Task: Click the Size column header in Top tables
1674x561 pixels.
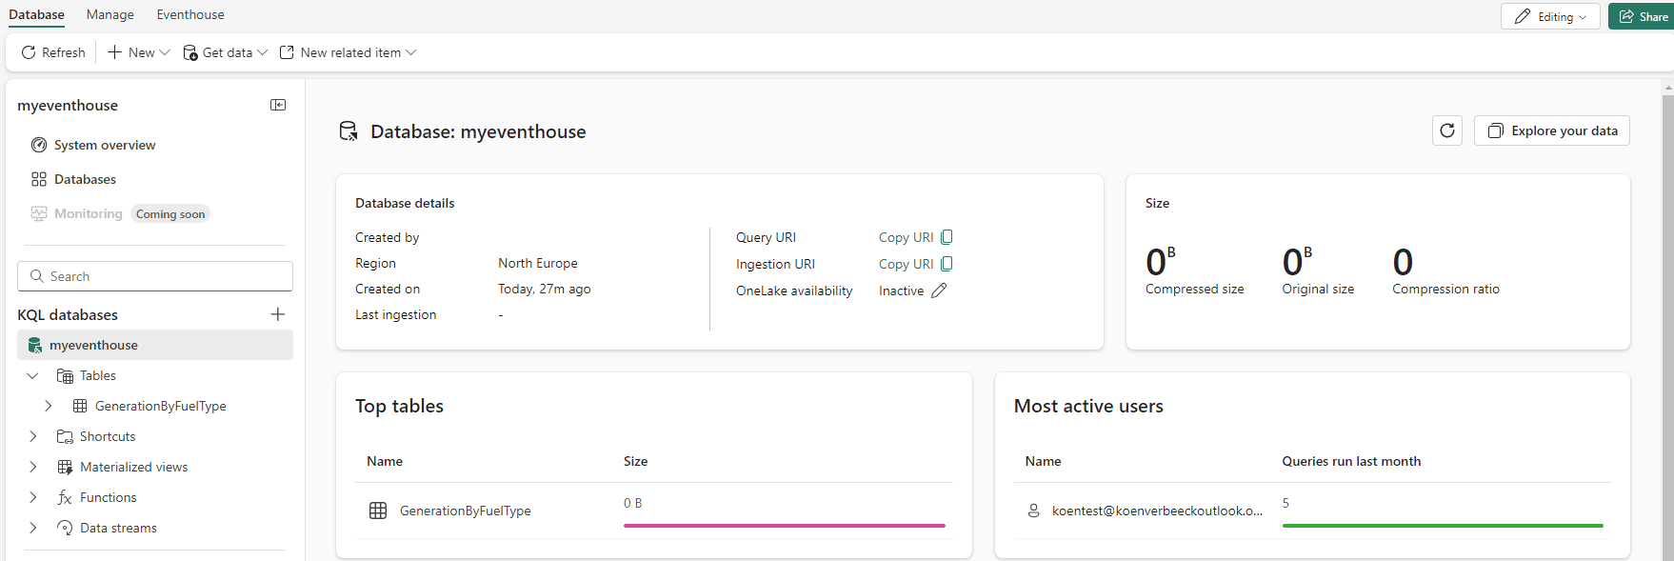Action: point(635,461)
